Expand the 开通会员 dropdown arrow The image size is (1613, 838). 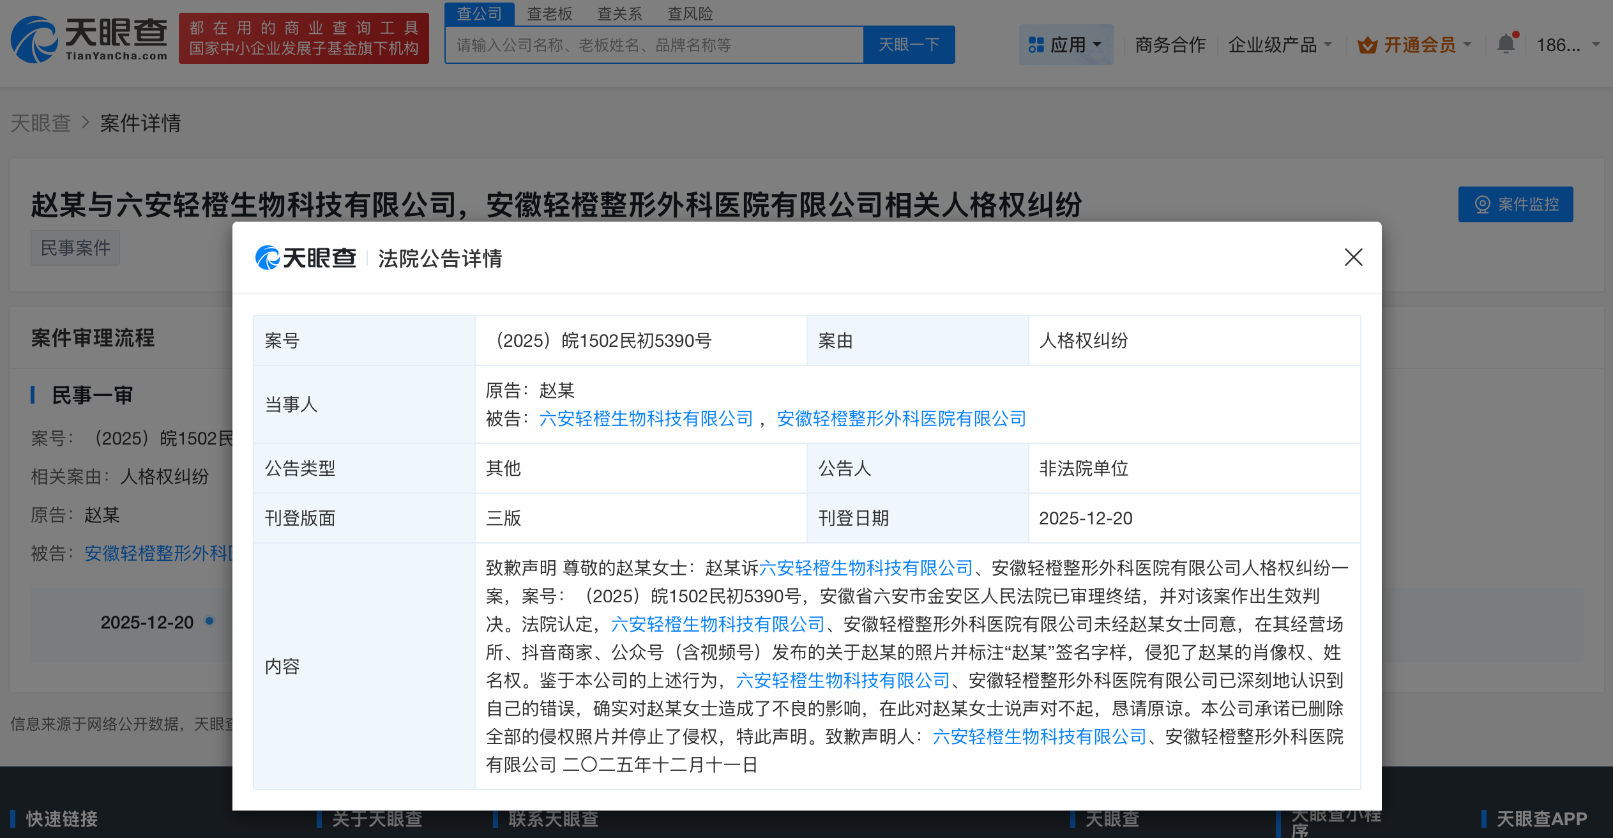tap(1467, 45)
